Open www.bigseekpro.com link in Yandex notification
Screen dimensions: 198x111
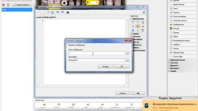169,108
